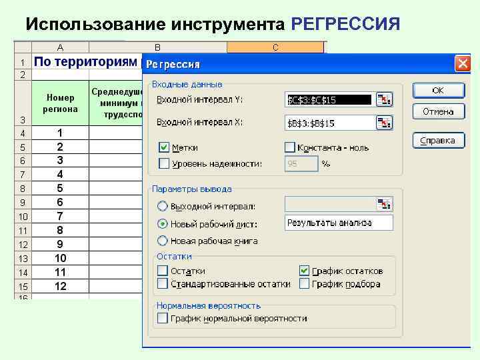Click the select-all corner of spreadsheet
Screen dimensions: 480x360
tap(23, 47)
